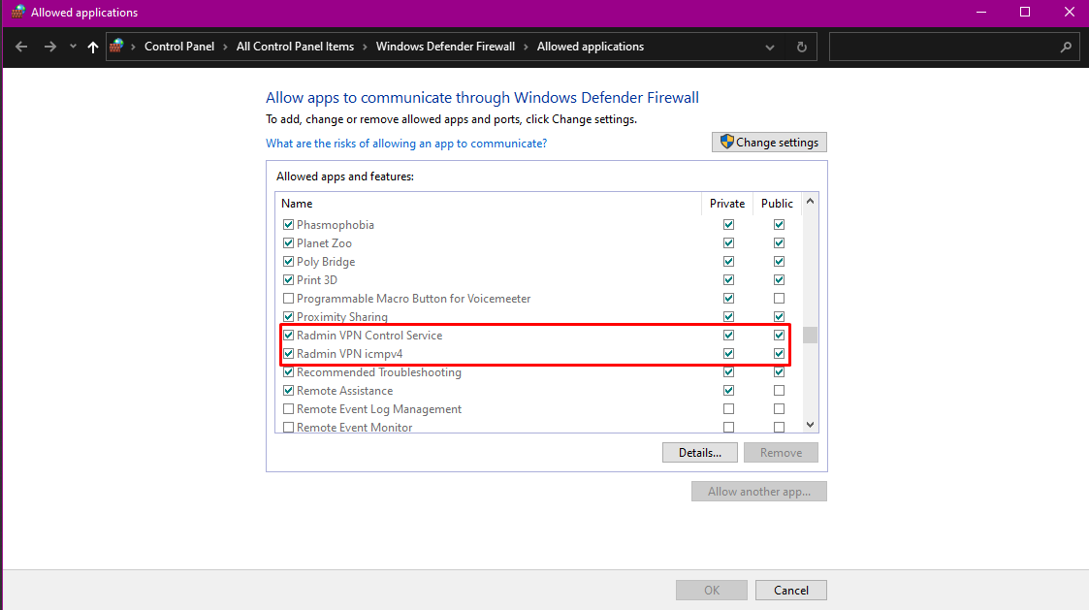
Task: Toggle Radmin VPN Control Service name checkbox
Action: pyautogui.click(x=288, y=335)
